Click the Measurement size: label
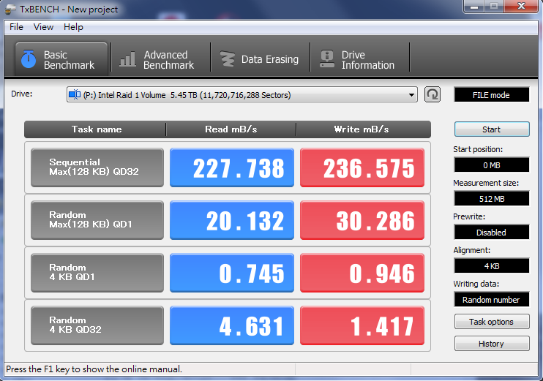The image size is (543, 381). tap(486, 183)
